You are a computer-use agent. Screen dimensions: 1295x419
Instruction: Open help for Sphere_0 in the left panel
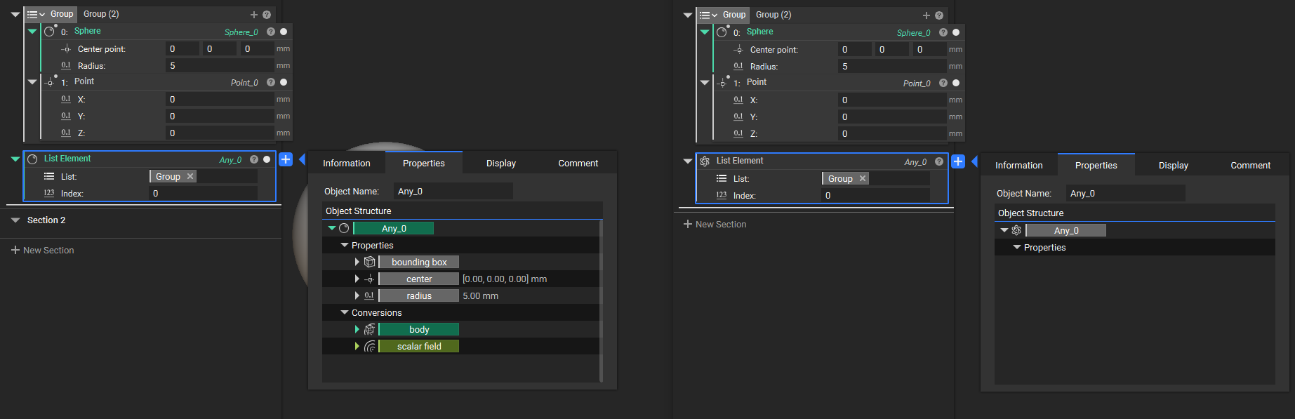pyautogui.click(x=271, y=32)
